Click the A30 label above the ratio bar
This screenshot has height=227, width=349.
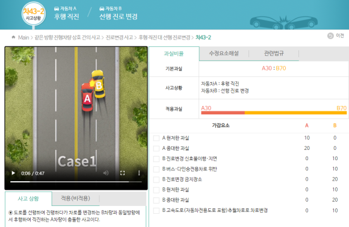pyautogui.click(x=206, y=108)
